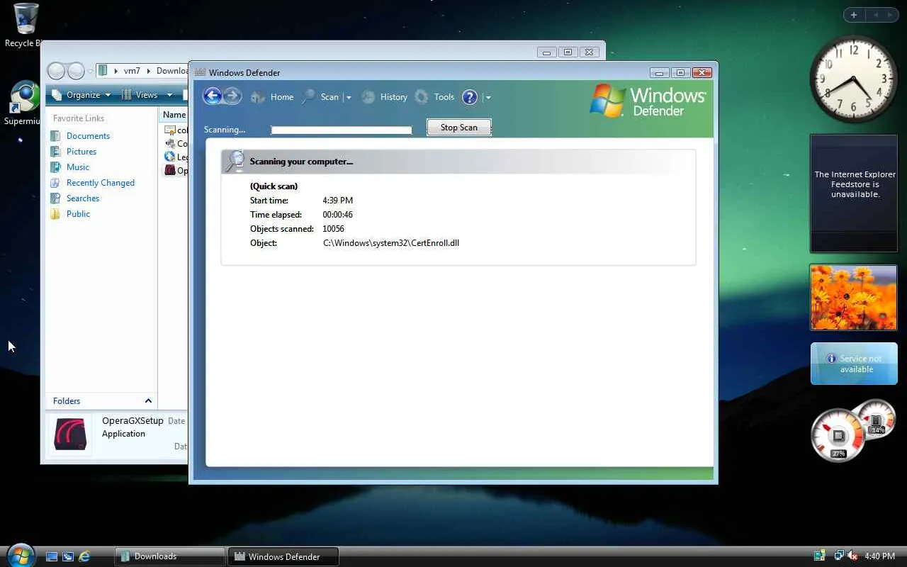Screen dimensions: 907x567
Task: Add a gadget with sidebar plus button
Action: point(854,15)
